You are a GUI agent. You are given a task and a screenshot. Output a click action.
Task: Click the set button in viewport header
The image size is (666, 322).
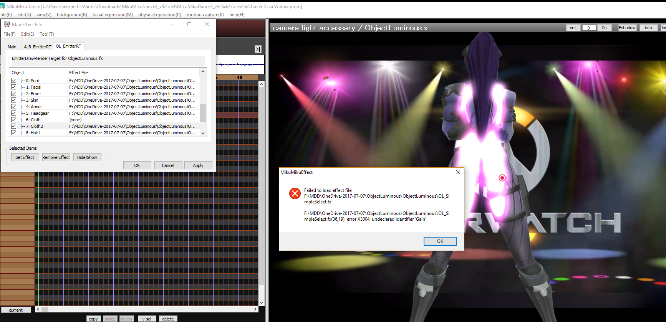(573, 28)
